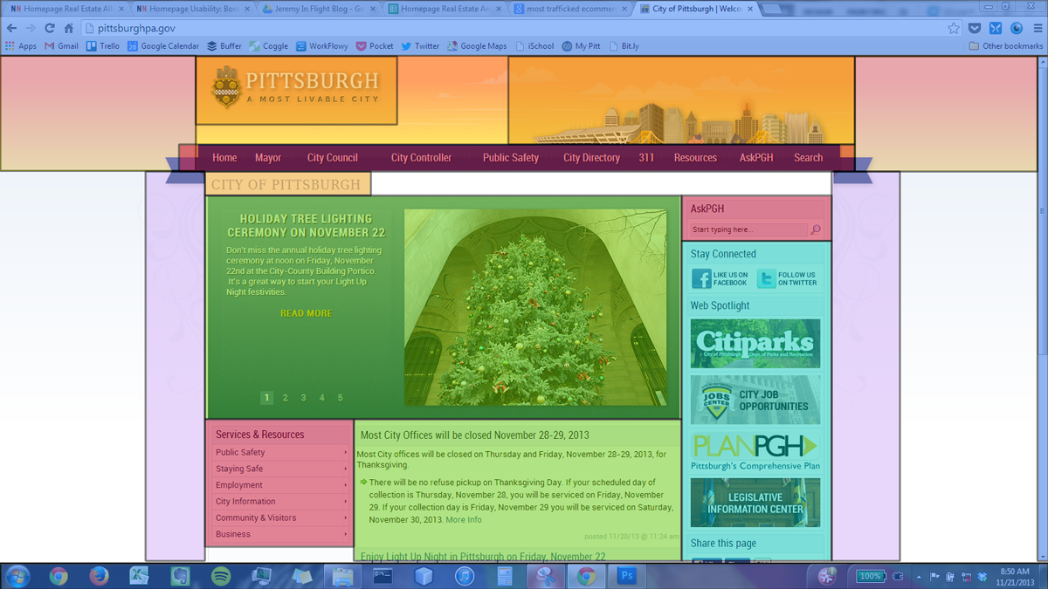The image size is (1048, 589).
Task: Open the Gmail bookmark
Action: point(62,46)
